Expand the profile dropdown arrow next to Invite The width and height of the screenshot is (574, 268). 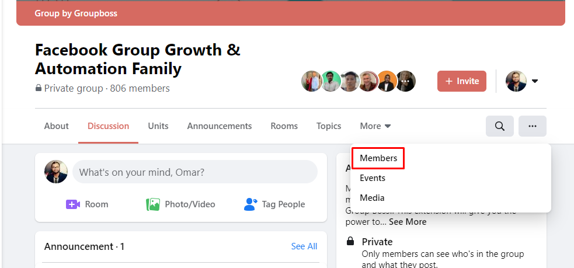tap(535, 81)
